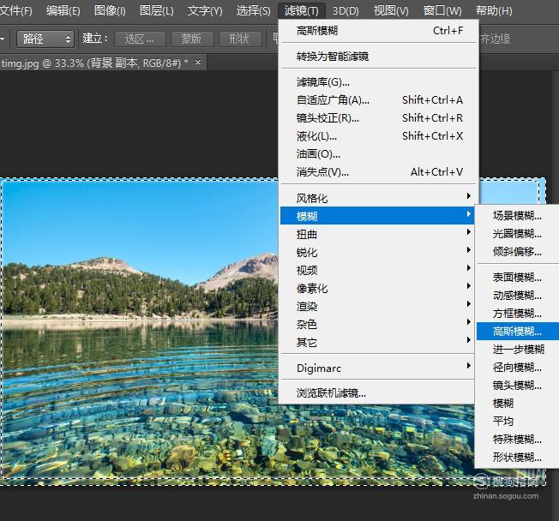Open the 编辑(E) menu

pyautogui.click(x=63, y=10)
